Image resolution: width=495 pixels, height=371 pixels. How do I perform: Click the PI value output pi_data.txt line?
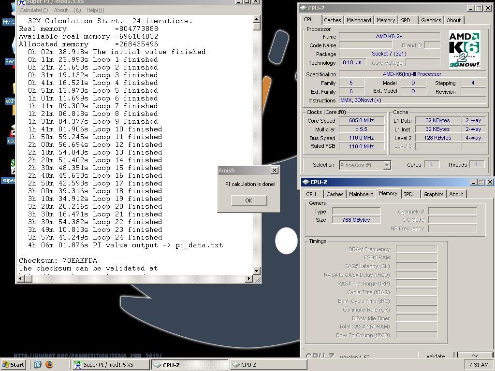125,245
